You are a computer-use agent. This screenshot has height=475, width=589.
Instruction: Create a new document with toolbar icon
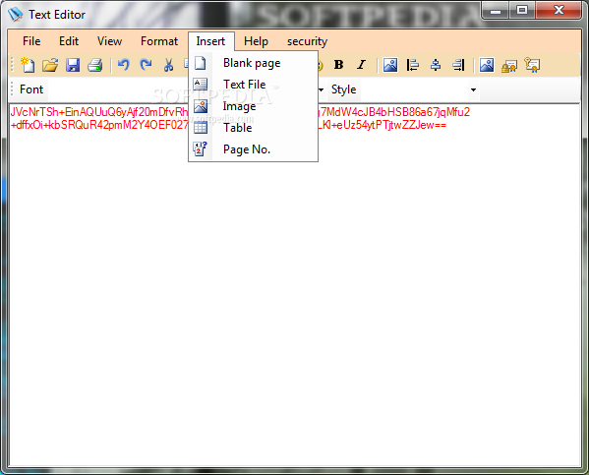click(x=28, y=65)
